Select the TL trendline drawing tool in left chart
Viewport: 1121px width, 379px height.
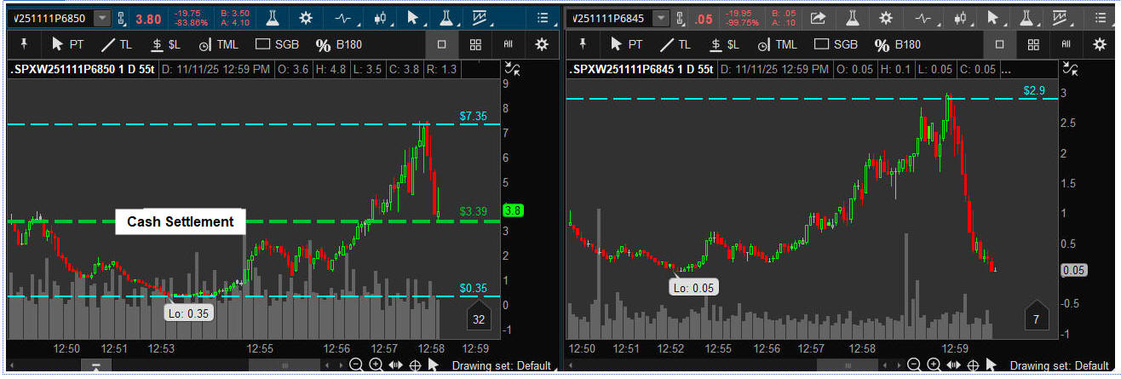click(118, 45)
